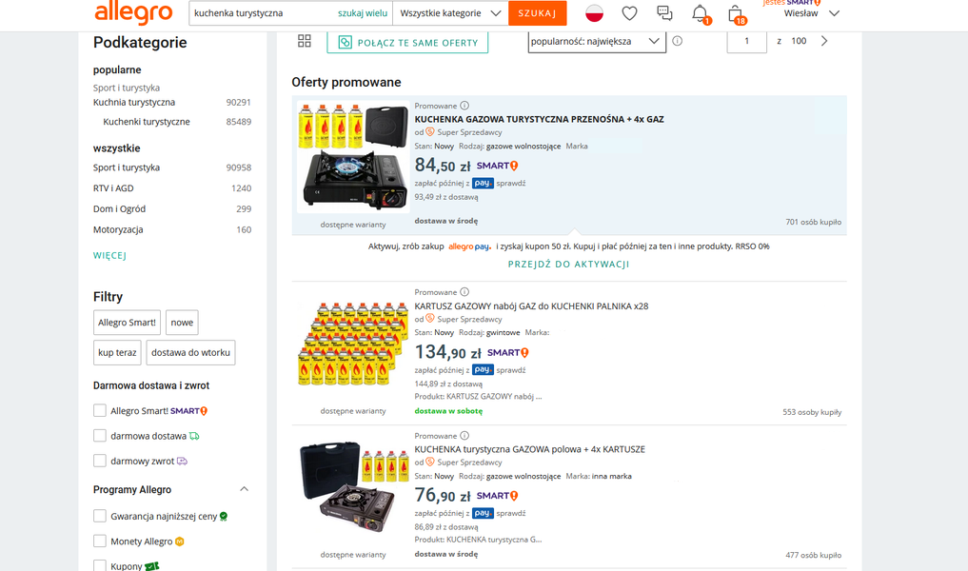This screenshot has height=571, width=968.
Task: Open the RTV i AGD category
Action: point(116,187)
